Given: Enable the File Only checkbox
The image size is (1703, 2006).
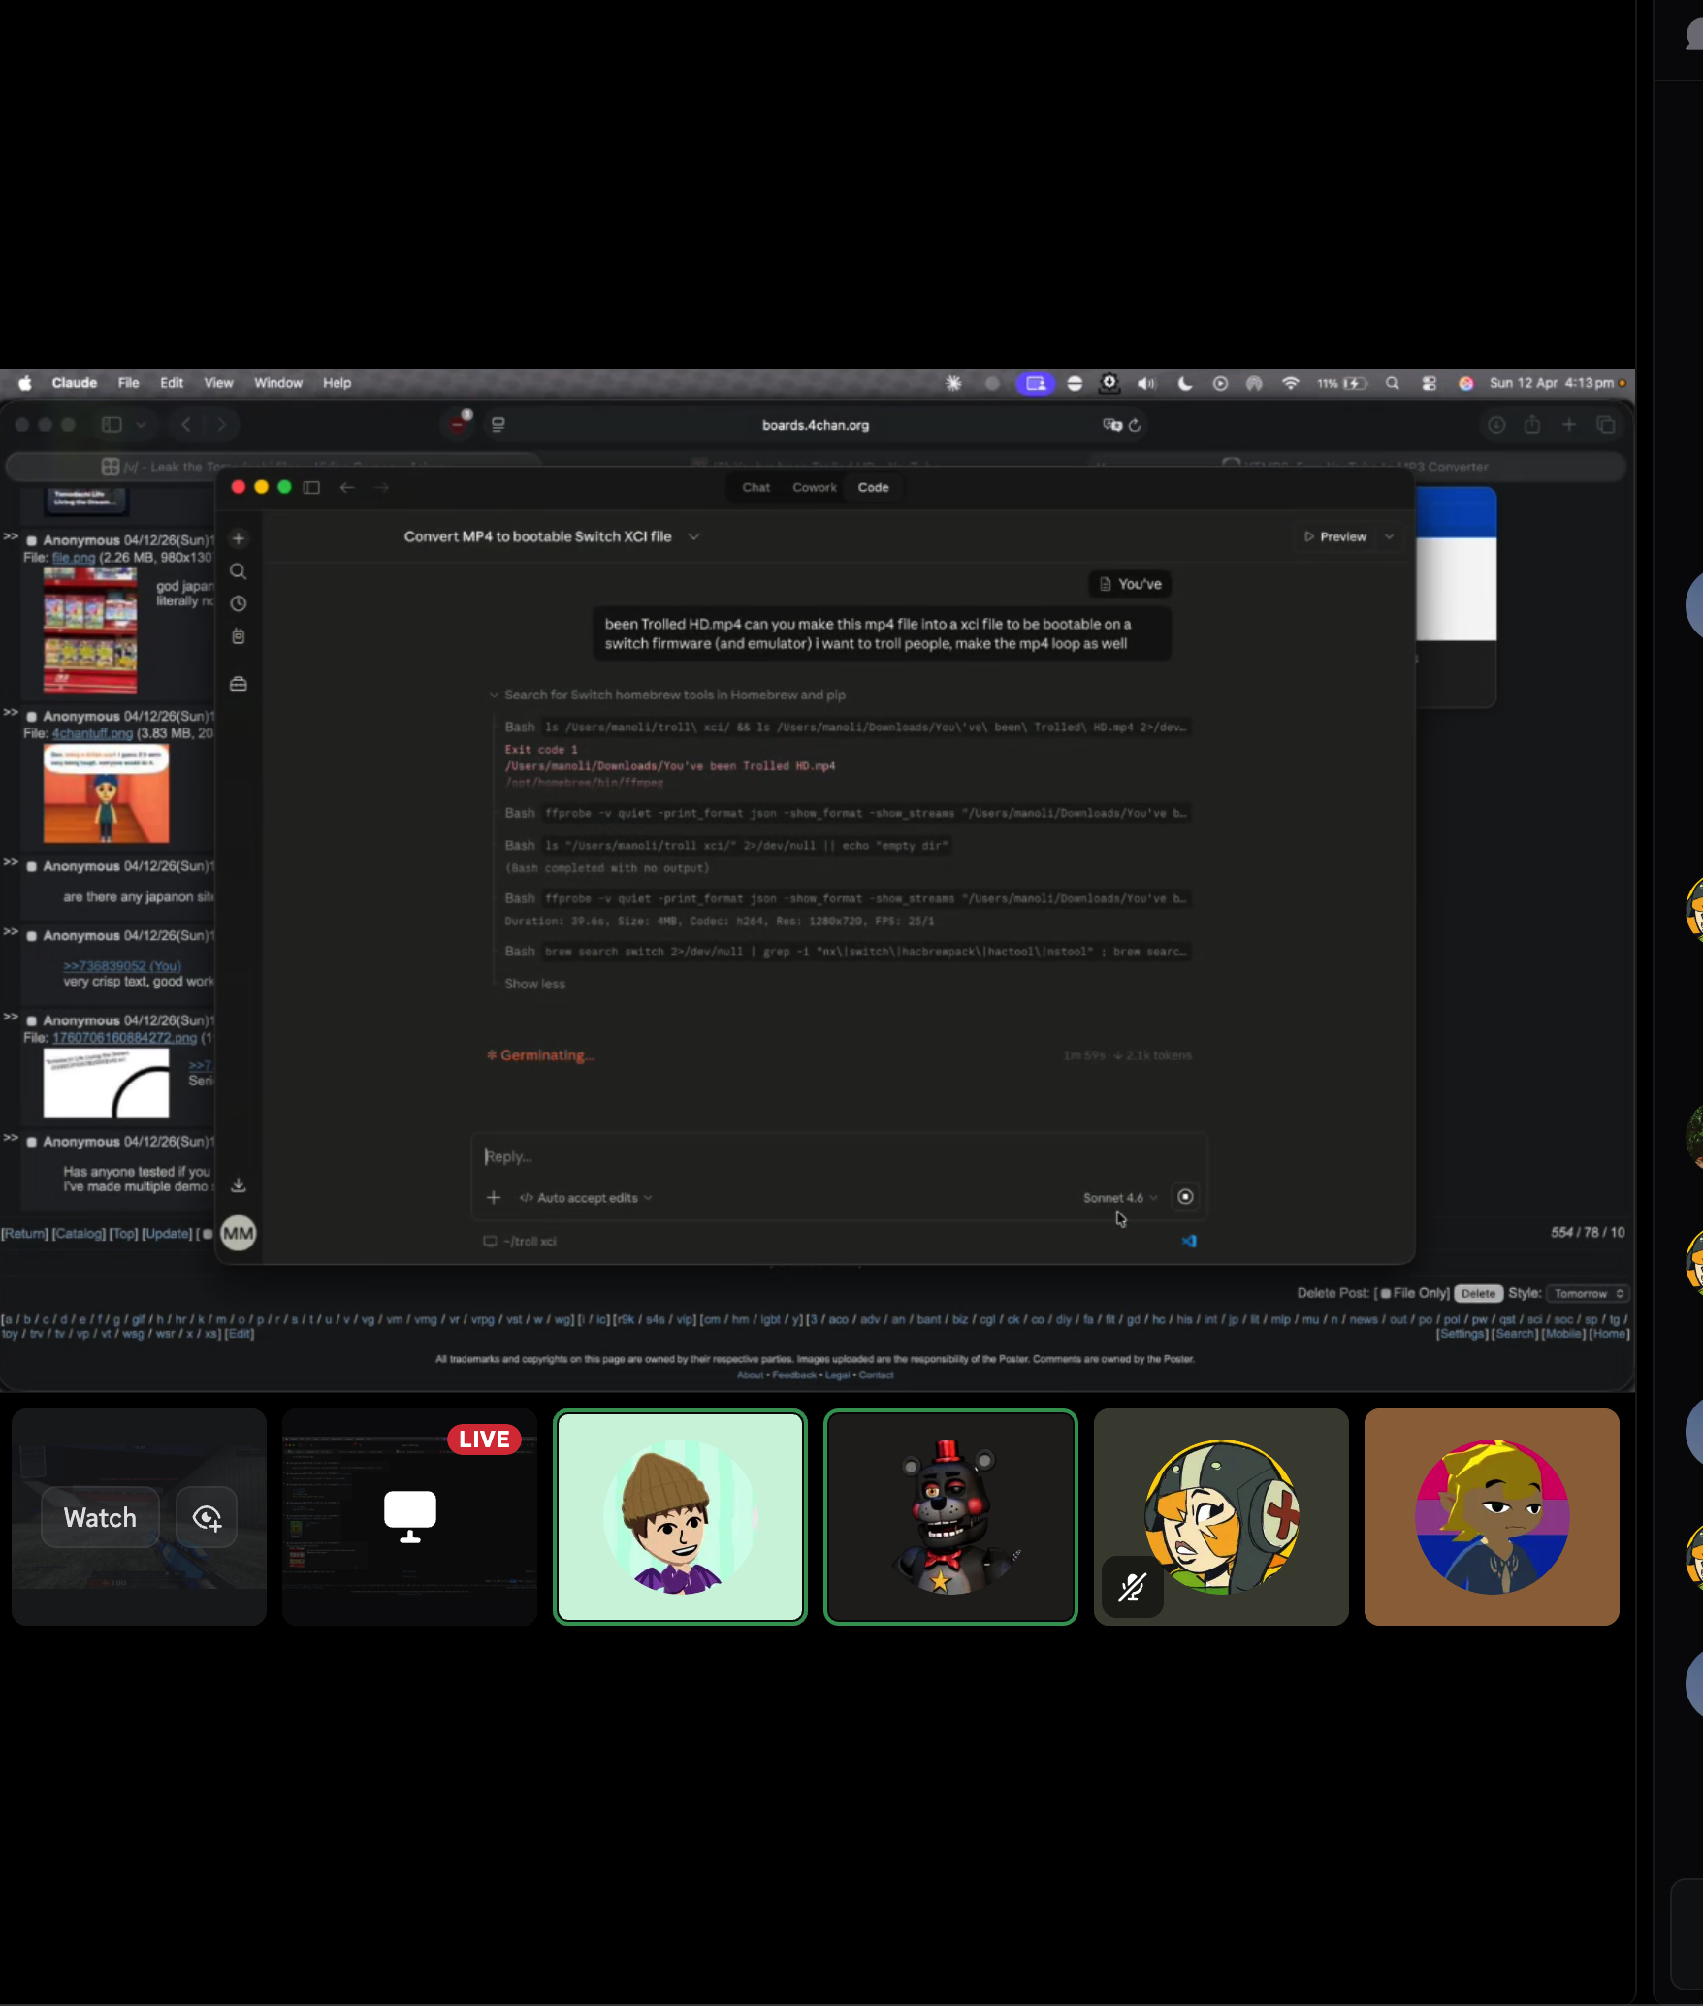Looking at the screenshot, I should [1385, 1293].
